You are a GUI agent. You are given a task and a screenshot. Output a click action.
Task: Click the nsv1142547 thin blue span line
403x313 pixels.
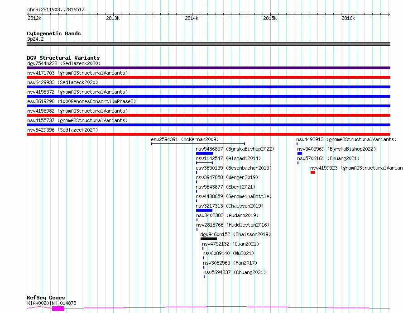point(204,163)
